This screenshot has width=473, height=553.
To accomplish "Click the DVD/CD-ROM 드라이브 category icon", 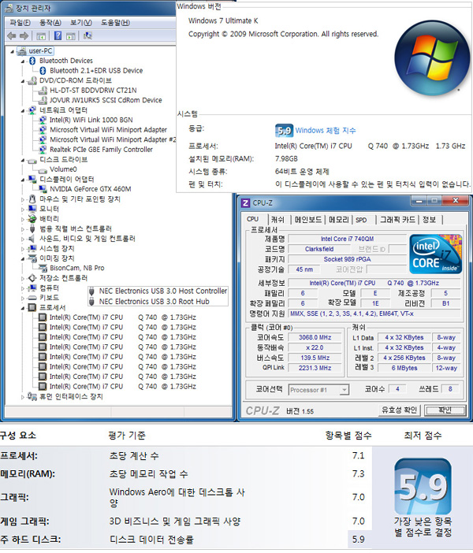I will coord(32,80).
